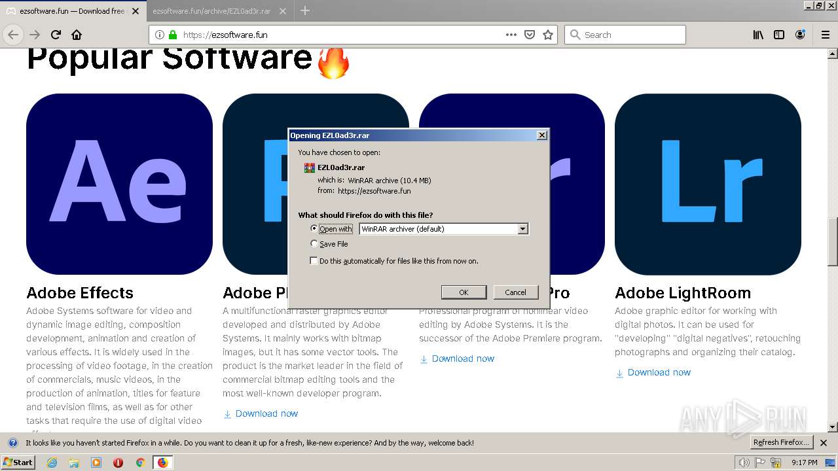Screen dimensions: 838x471
Task: Launch Chrome from the taskbar
Action: [140, 462]
